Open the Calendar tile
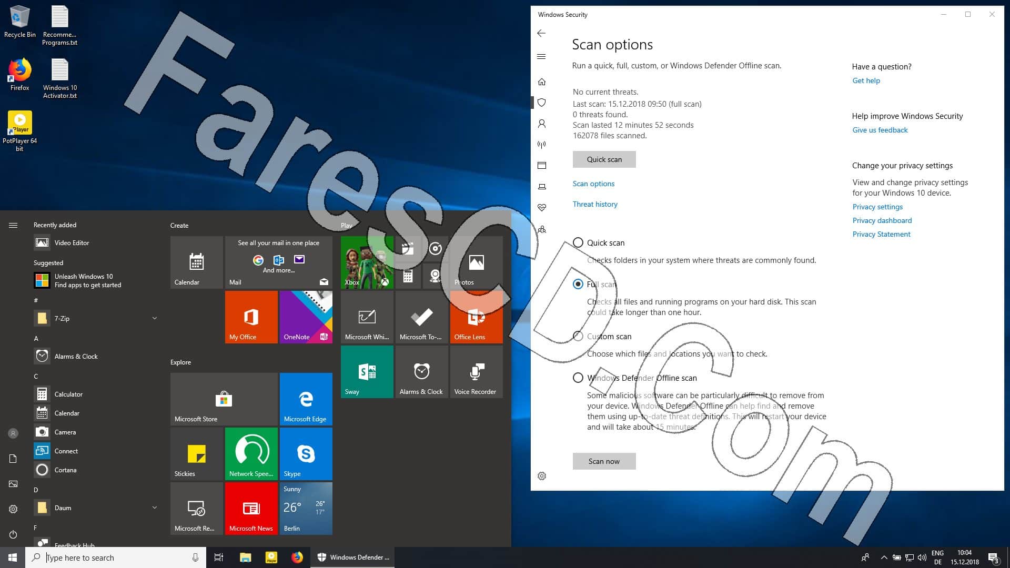Screen dimensions: 1010x568 click(197, 262)
